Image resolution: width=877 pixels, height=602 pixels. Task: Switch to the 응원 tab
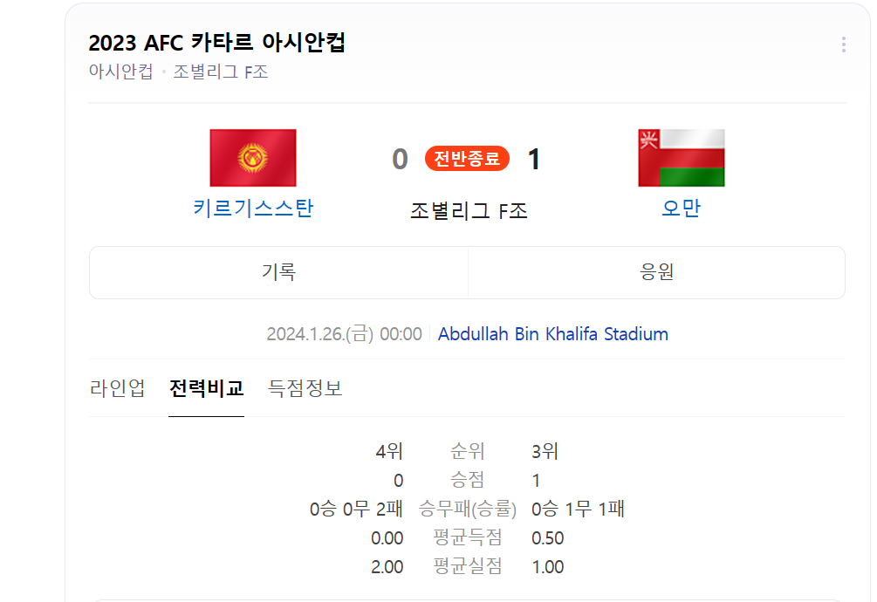pos(656,273)
